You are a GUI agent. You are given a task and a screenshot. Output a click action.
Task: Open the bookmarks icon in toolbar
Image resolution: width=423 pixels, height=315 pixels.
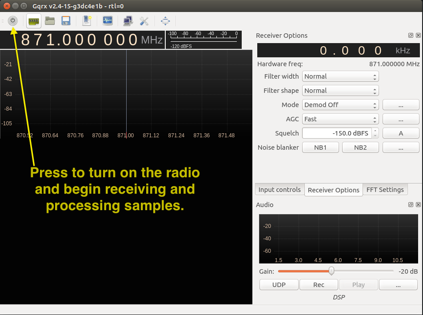coord(87,21)
